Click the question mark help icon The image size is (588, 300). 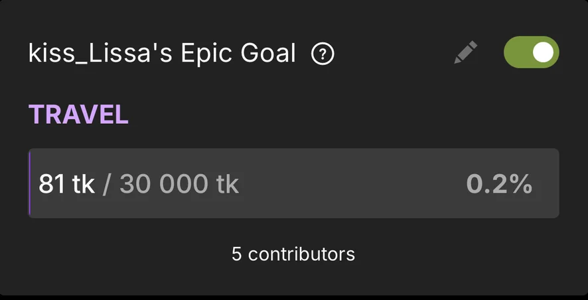323,54
